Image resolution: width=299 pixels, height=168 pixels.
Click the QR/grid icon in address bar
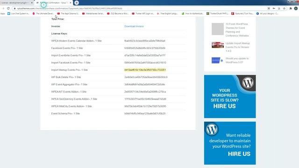tap(269, 8)
